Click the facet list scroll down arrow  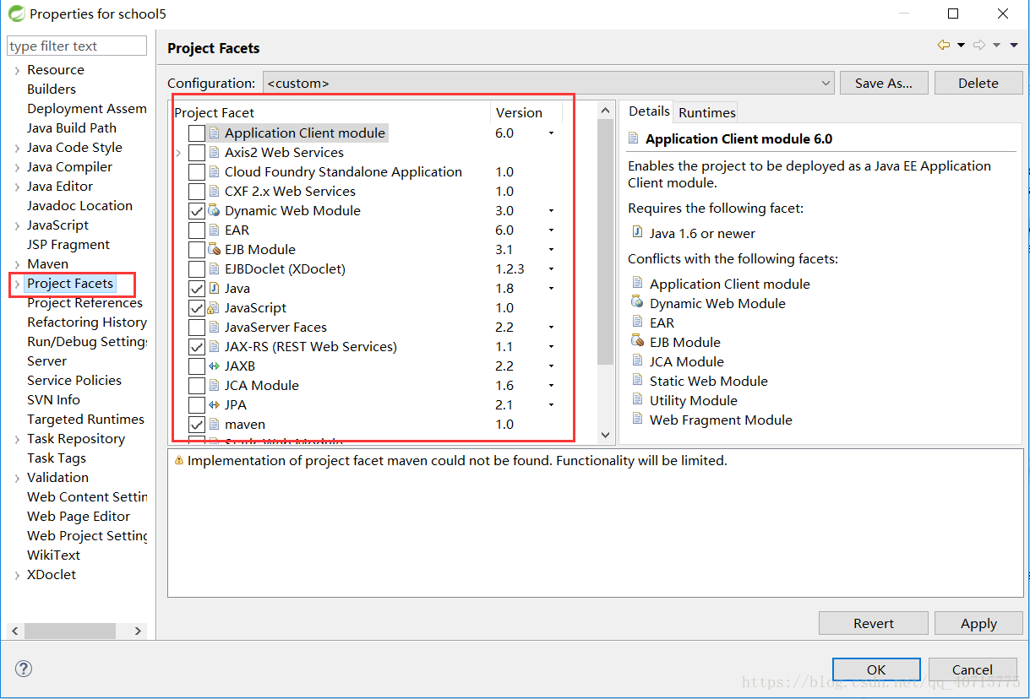pos(605,435)
